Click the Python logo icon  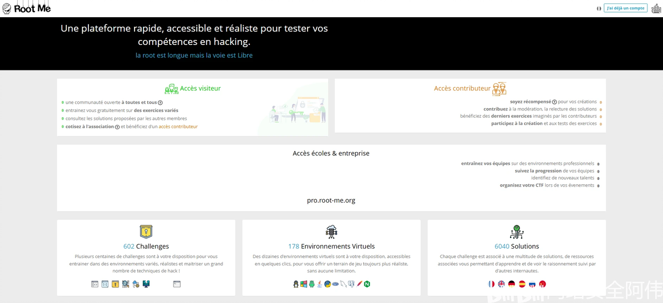pyautogui.click(x=328, y=284)
